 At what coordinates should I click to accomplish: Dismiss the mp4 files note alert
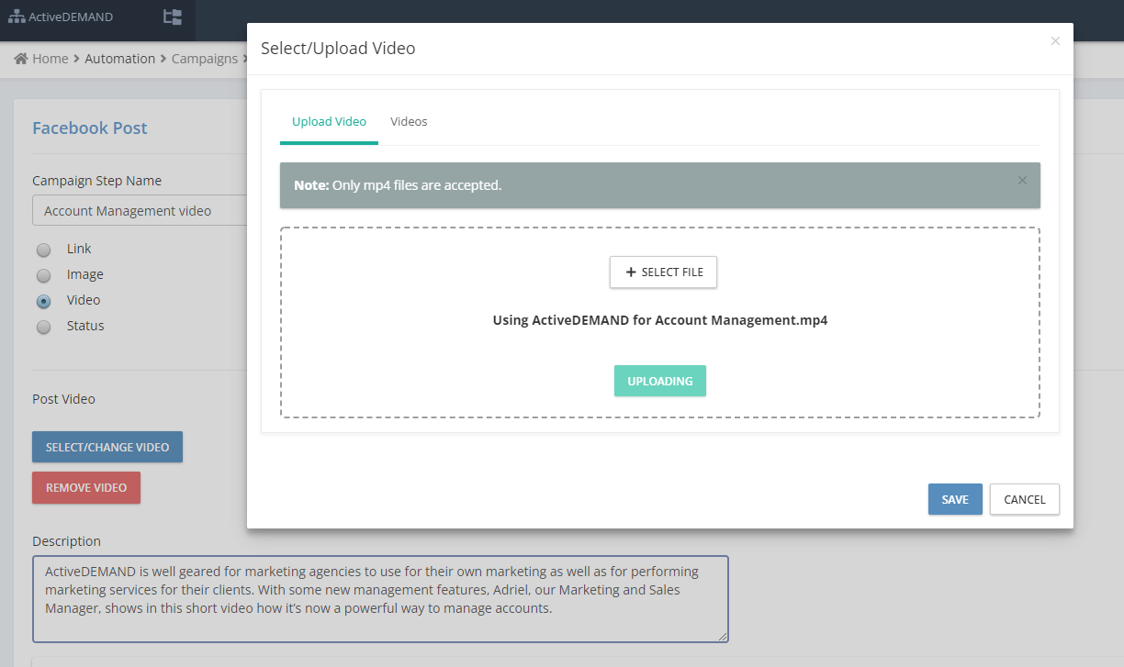(x=1022, y=180)
